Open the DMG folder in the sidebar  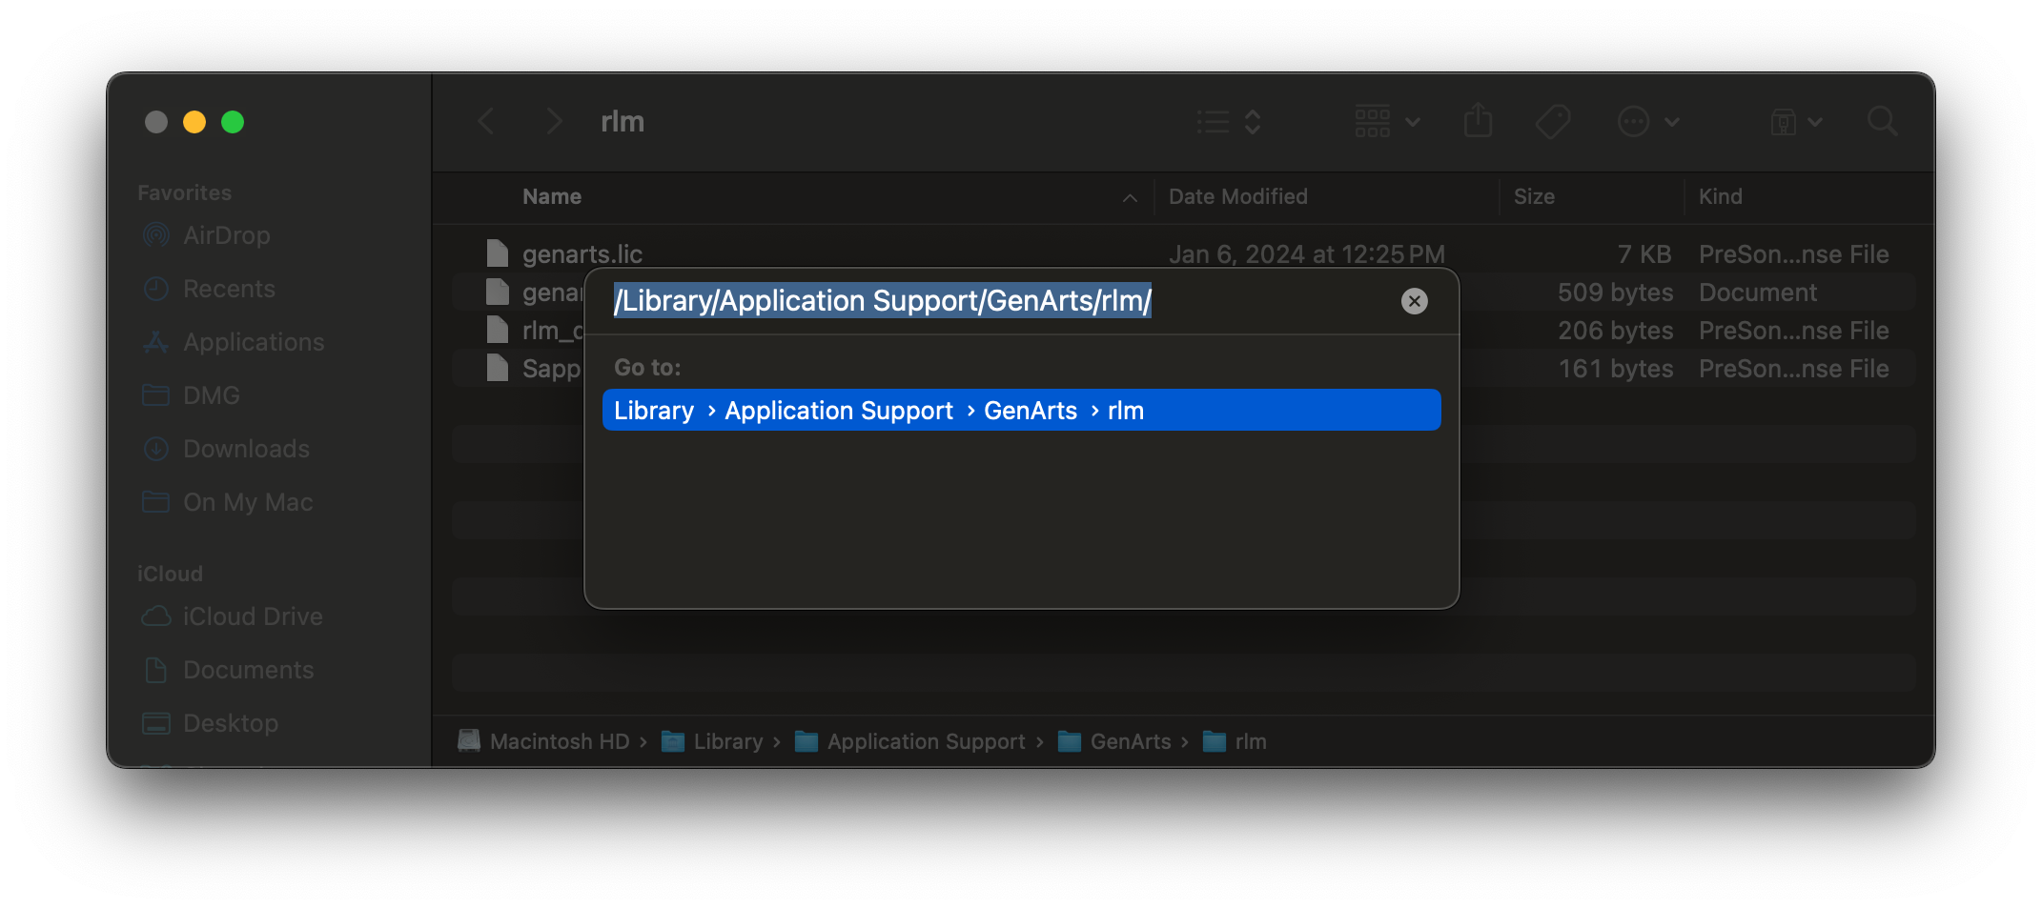(x=212, y=395)
